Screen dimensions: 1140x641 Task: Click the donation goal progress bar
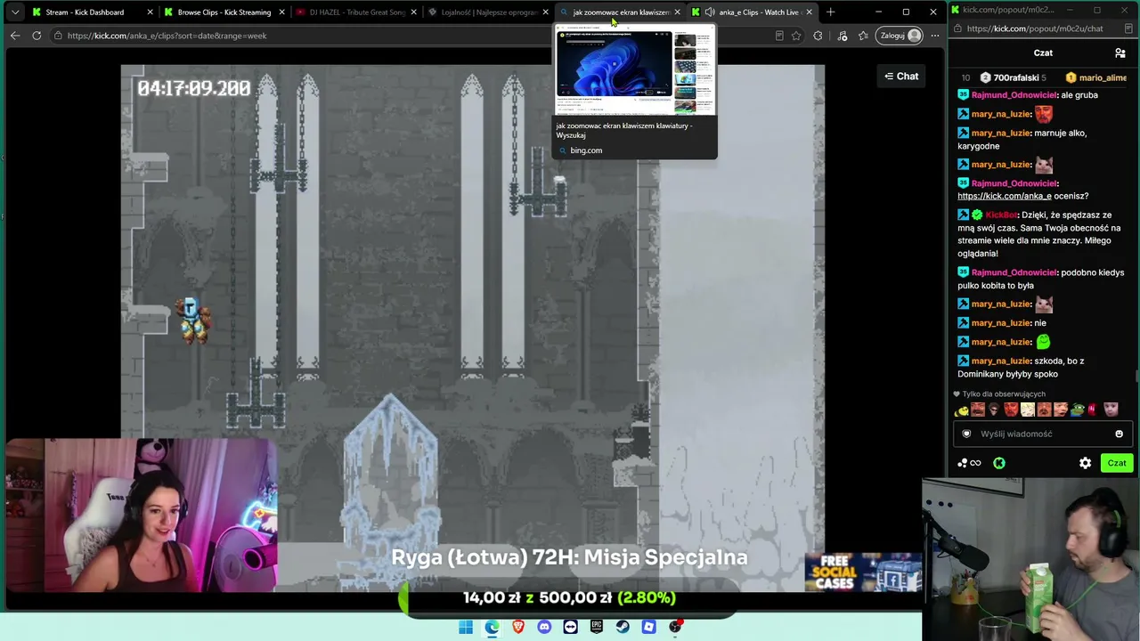(x=570, y=598)
